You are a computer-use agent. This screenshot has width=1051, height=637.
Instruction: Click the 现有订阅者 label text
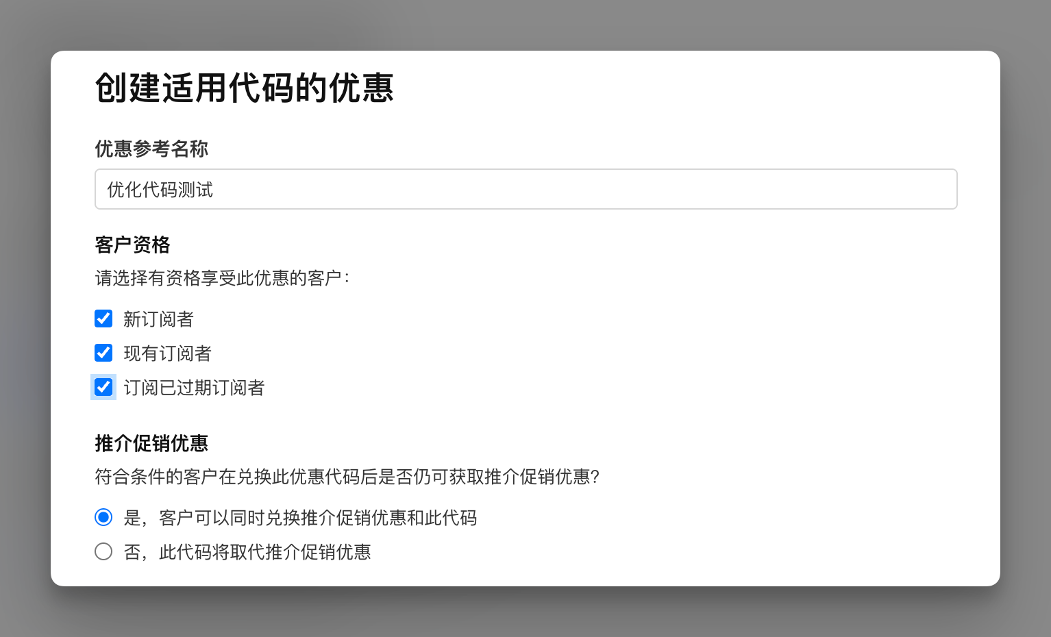click(x=167, y=353)
